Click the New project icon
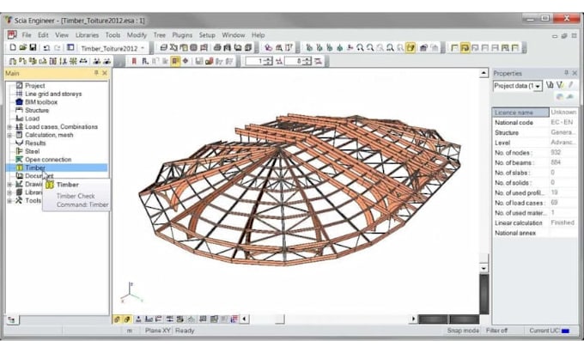584x353 pixels. point(13,47)
